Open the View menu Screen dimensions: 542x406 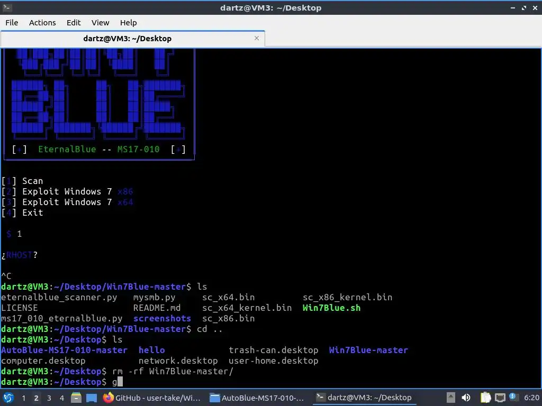(x=100, y=23)
